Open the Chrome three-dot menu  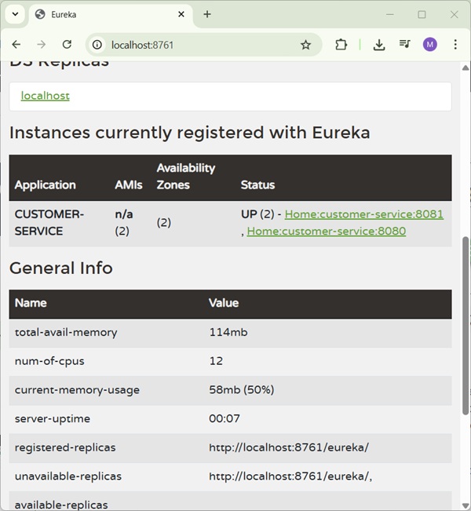click(455, 45)
